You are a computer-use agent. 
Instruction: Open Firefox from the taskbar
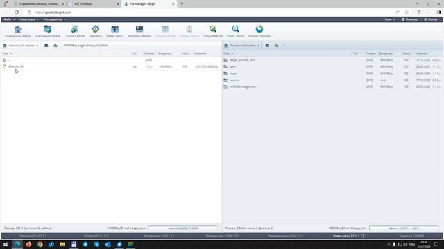coord(28,244)
